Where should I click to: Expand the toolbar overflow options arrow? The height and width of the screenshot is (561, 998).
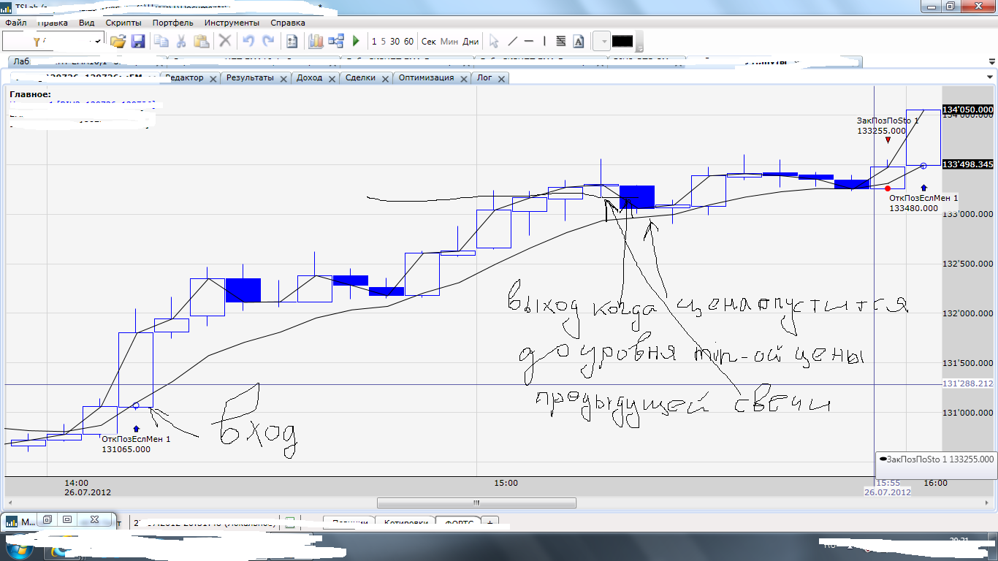click(640, 49)
